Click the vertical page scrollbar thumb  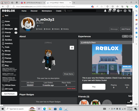point(133,27)
